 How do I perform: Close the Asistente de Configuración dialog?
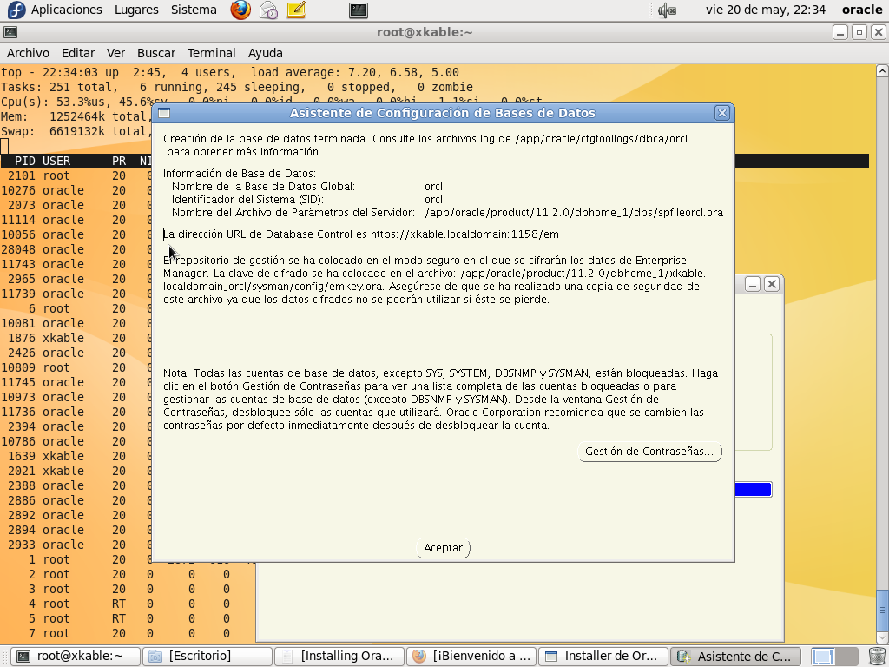point(721,113)
